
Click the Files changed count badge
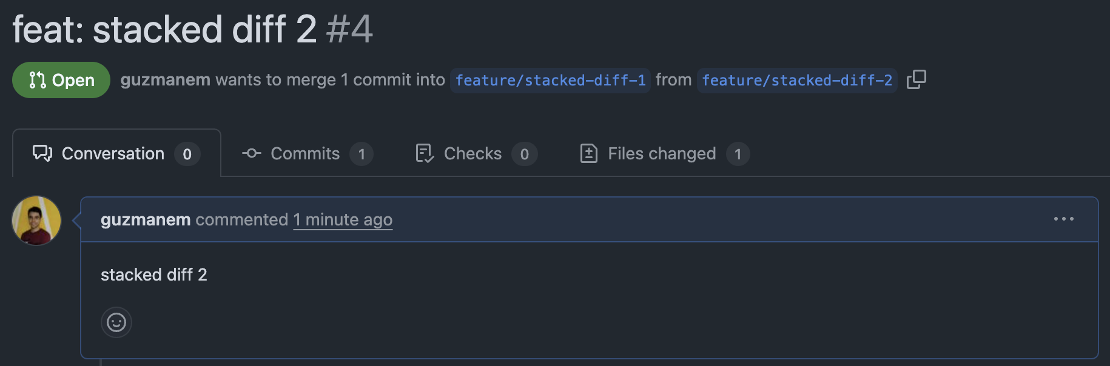[738, 154]
